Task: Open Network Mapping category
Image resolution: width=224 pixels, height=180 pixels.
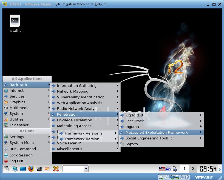Action: (85, 91)
